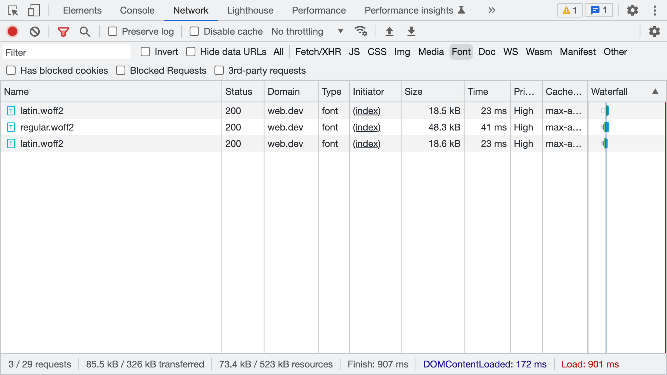667x375 pixels.
Task: Expand more tabs chevron
Action: coord(492,11)
